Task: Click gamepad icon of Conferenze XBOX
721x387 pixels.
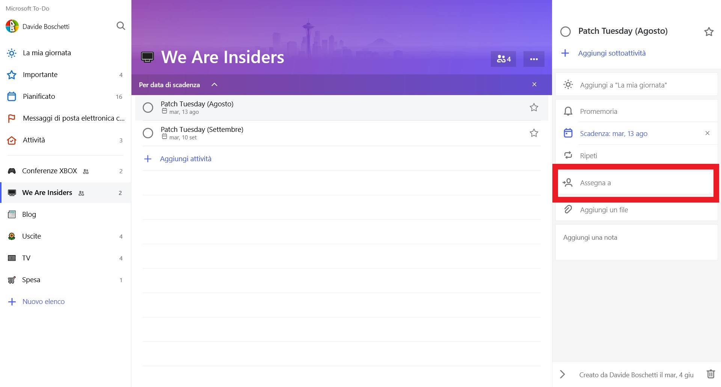Action: click(12, 171)
